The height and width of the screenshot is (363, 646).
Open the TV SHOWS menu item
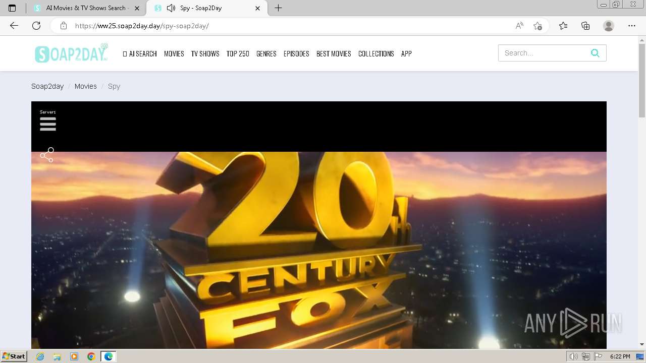pyautogui.click(x=205, y=53)
